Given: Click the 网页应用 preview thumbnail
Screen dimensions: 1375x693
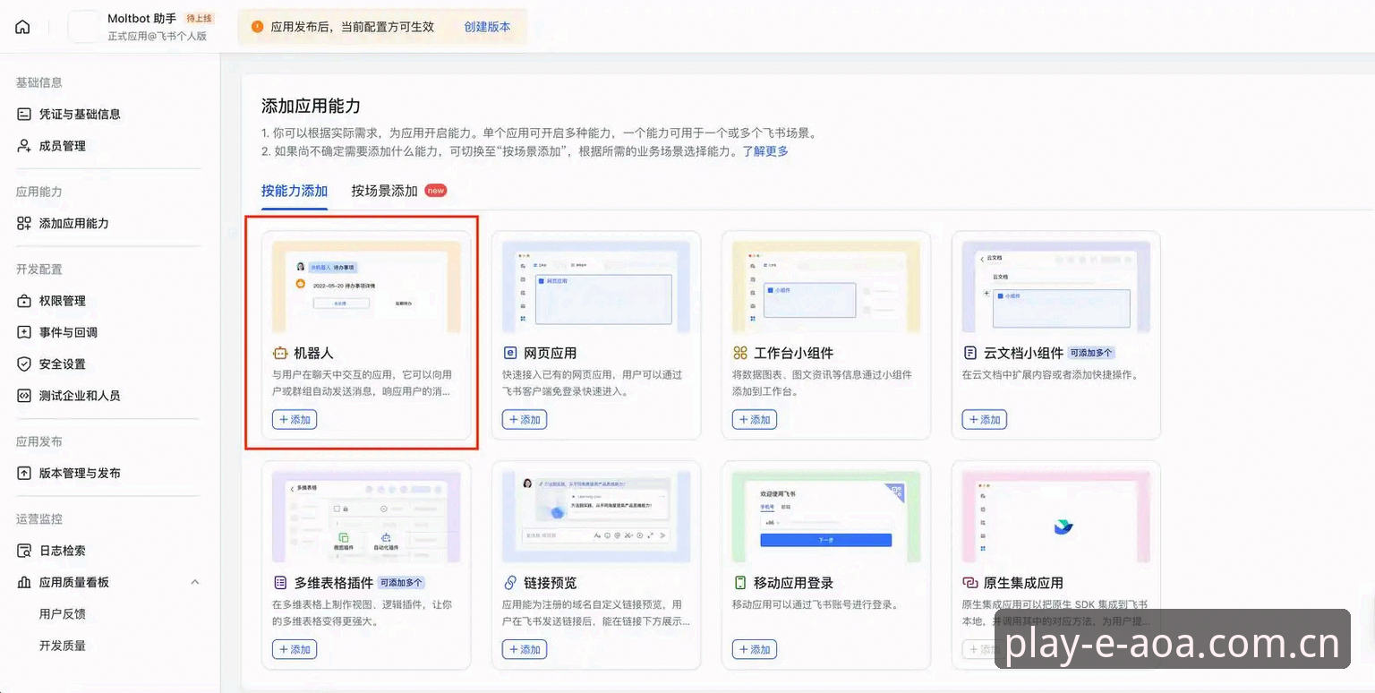Looking at the screenshot, I should pos(596,287).
